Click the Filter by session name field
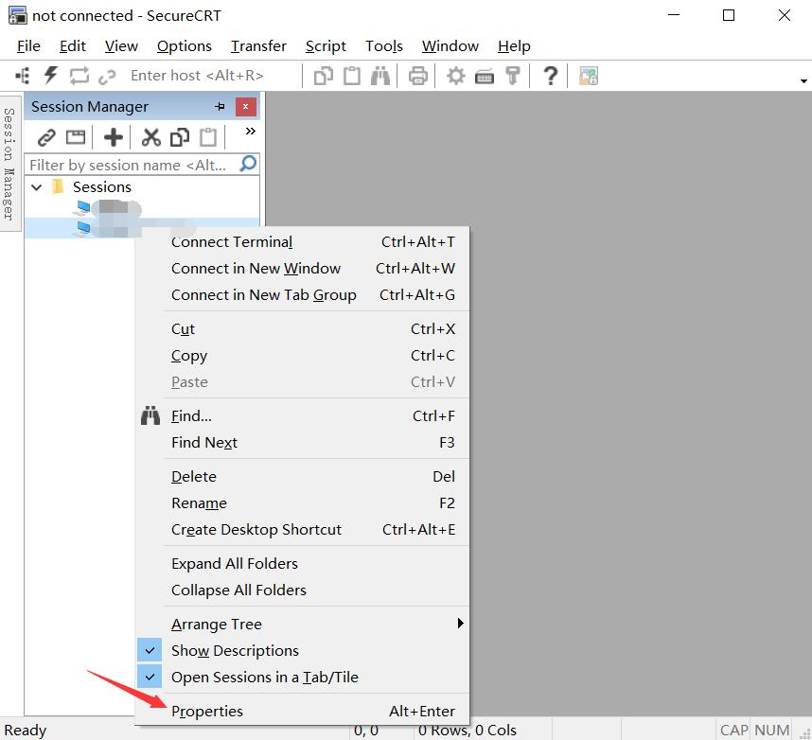The image size is (812, 740). point(132,165)
